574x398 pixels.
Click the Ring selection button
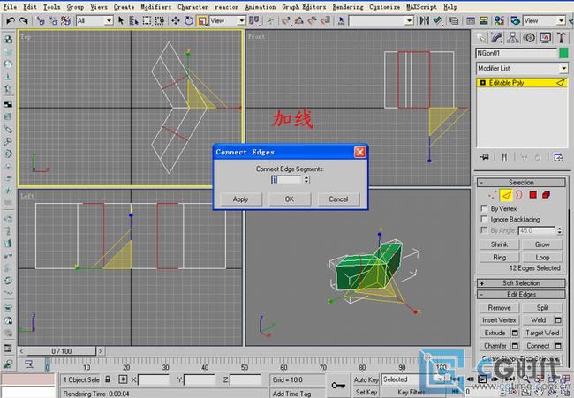[499, 258]
